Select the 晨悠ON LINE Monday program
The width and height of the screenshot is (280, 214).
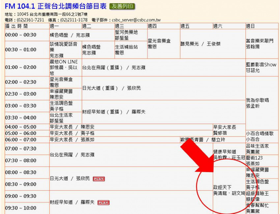(x=64, y=67)
